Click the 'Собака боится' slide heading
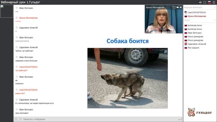 pos(127,41)
